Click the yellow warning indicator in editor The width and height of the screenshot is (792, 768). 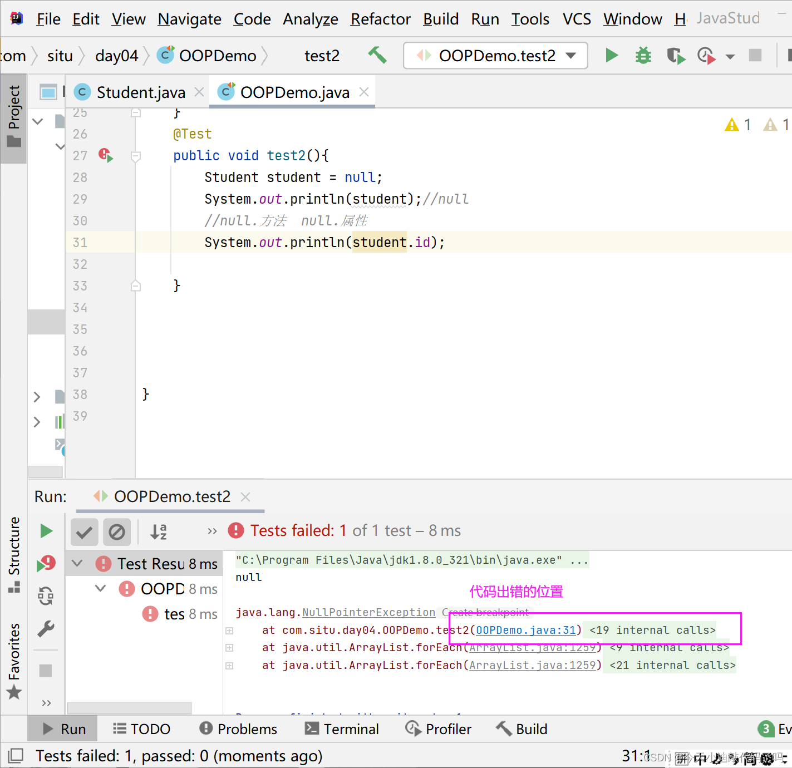click(x=738, y=125)
